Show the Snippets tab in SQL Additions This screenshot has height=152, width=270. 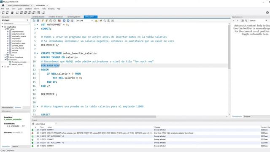pos(247,117)
